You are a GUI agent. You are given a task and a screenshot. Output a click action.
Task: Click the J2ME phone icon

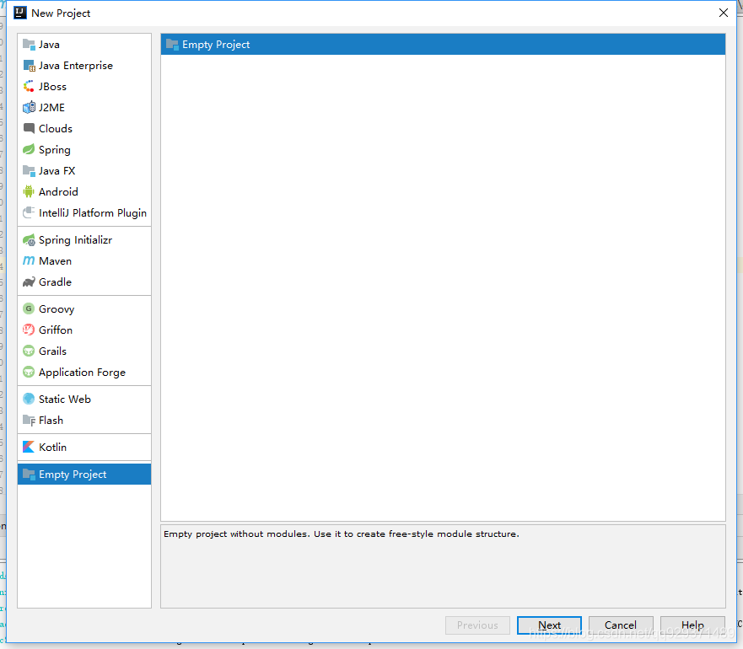(29, 108)
